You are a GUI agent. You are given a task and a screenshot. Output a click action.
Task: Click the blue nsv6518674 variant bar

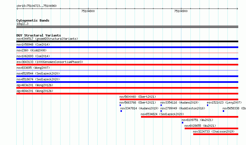coord(127,82)
